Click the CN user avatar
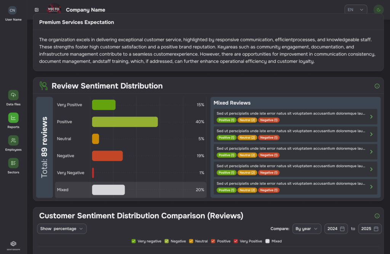 (x=13, y=10)
